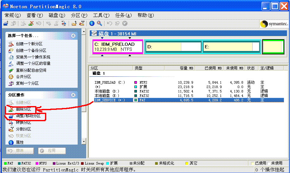The image size is (290, 173).
Task: Select the 本地磁盘 (E:) row
Action: 189,96
